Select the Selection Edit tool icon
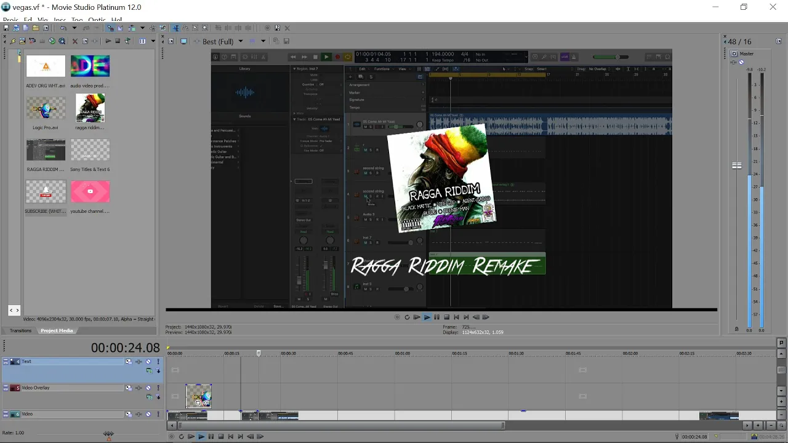This screenshot has width=788, height=443. coord(195,28)
